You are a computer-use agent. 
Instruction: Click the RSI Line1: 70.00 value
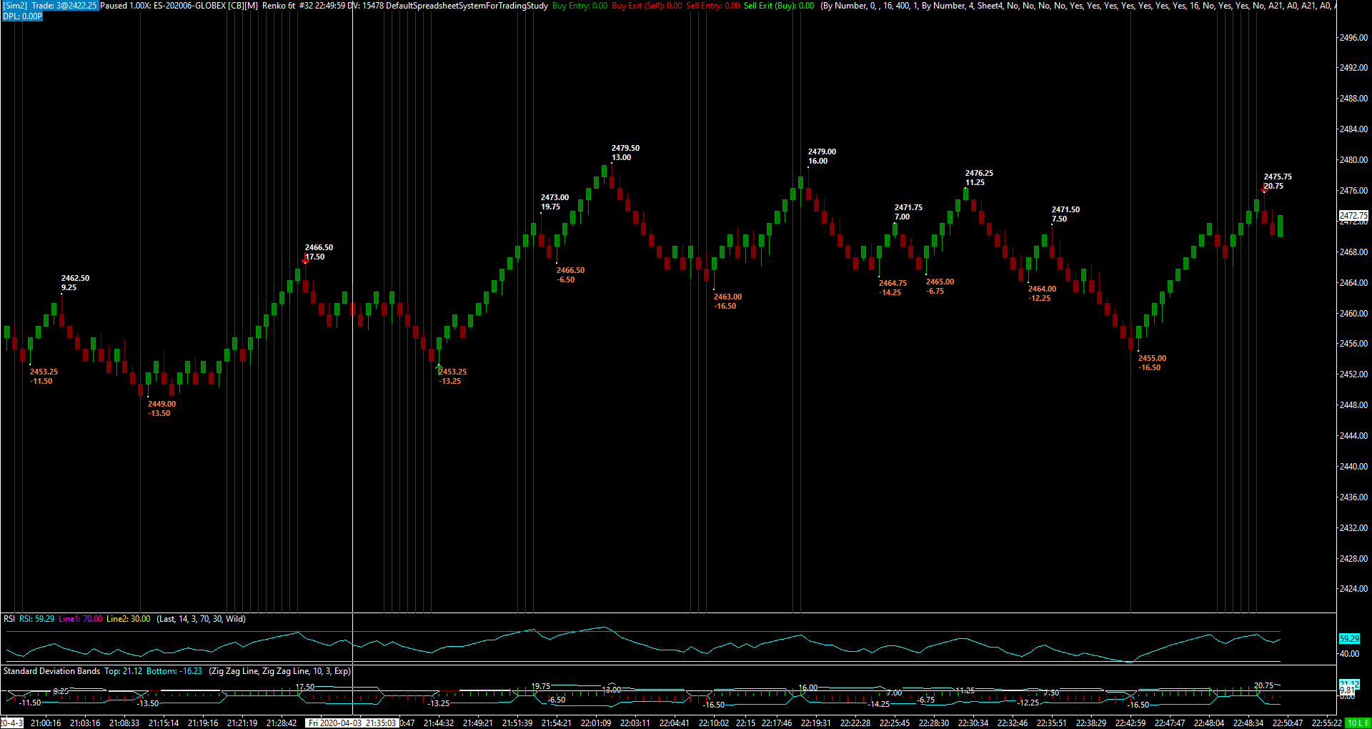(x=80, y=619)
